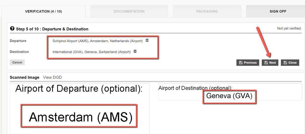Click the Destination field label

pos(19,52)
